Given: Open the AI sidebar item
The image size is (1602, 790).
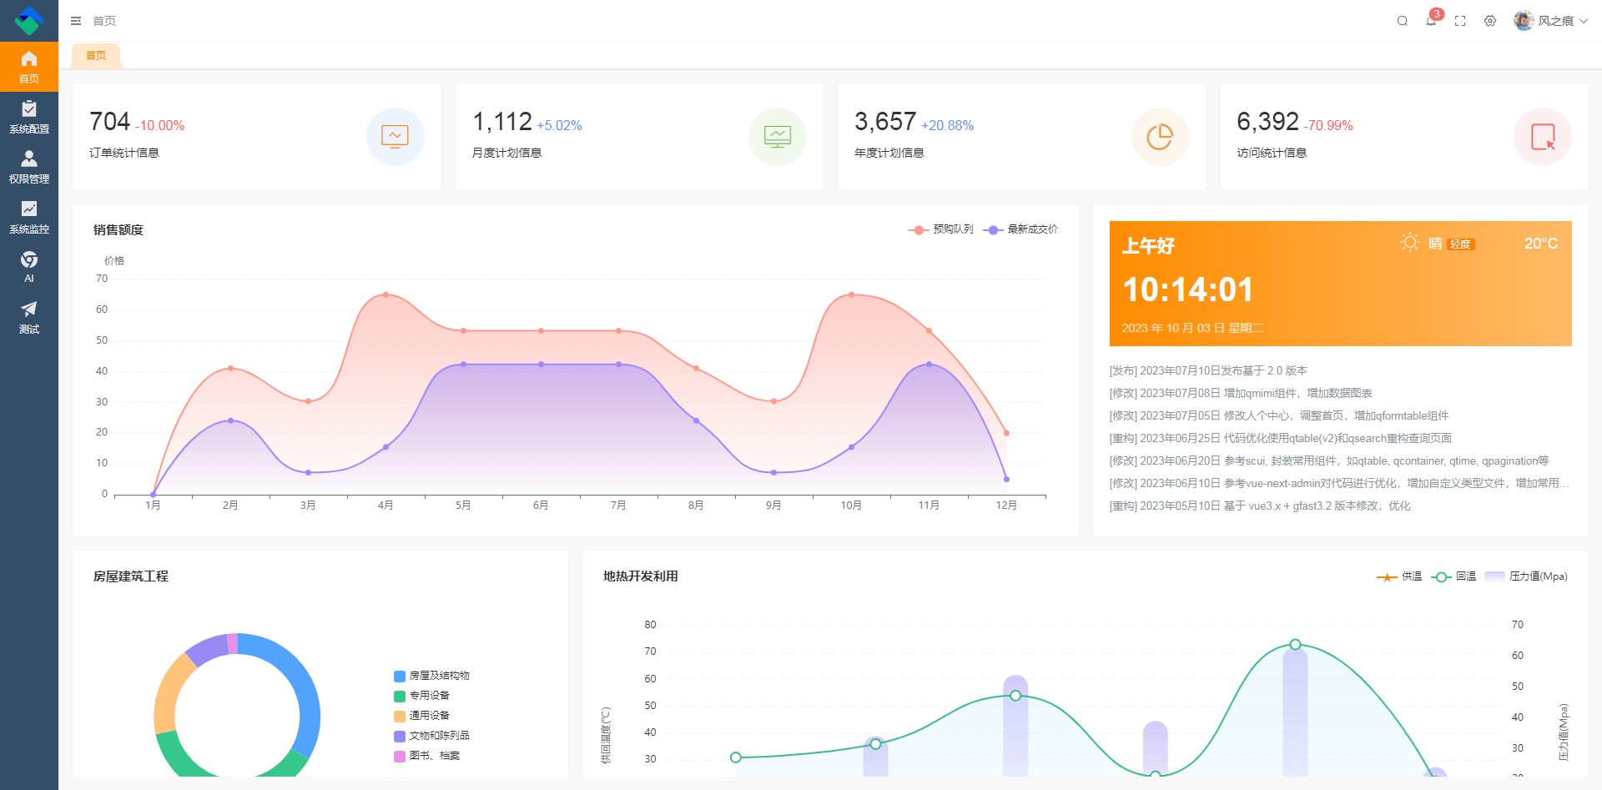Looking at the screenshot, I should point(29,267).
